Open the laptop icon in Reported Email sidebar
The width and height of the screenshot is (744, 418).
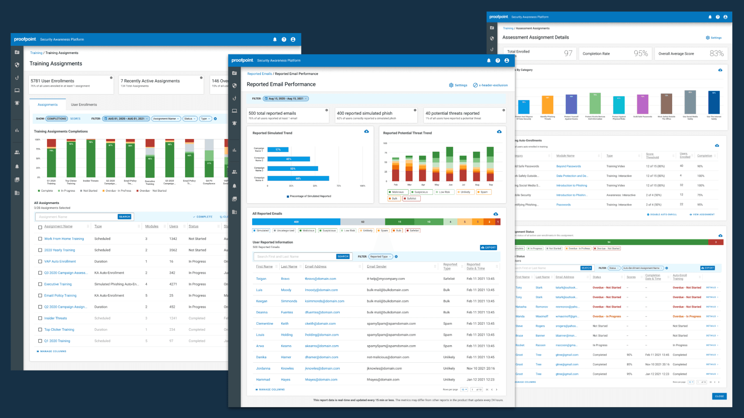(x=234, y=111)
